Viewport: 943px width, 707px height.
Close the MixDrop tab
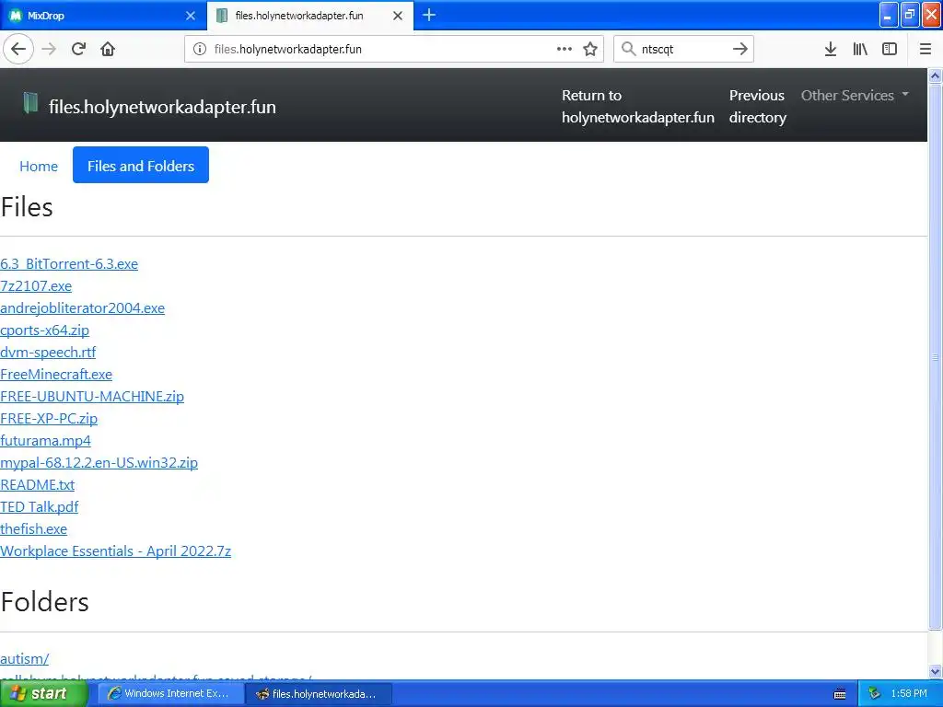pyautogui.click(x=190, y=17)
